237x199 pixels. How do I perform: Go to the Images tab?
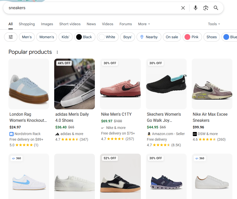tap(47, 24)
